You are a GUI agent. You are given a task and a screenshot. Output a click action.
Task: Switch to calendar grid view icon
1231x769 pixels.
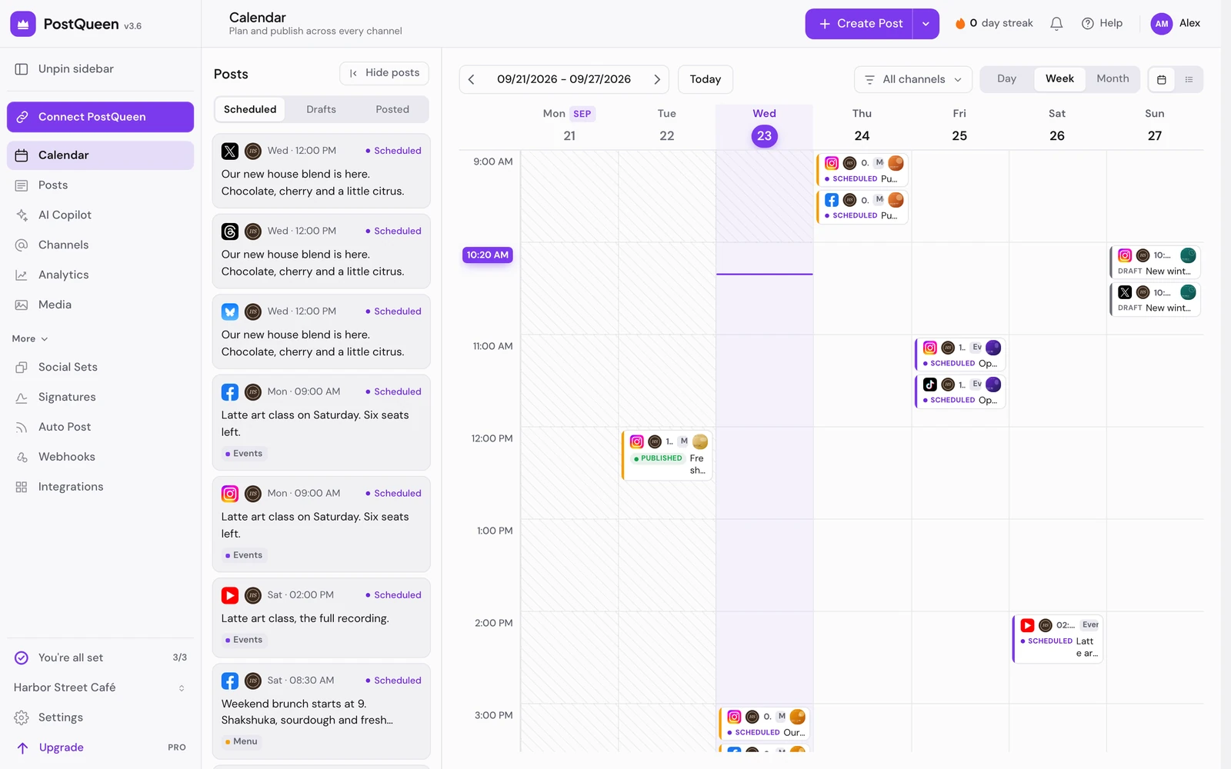1162,79
